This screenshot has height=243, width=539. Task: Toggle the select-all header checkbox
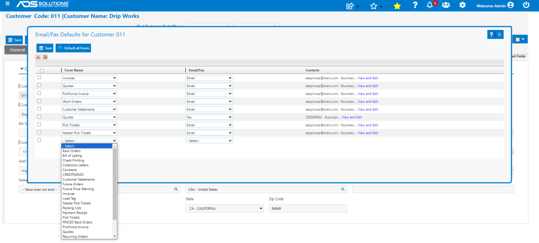point(42,70)
